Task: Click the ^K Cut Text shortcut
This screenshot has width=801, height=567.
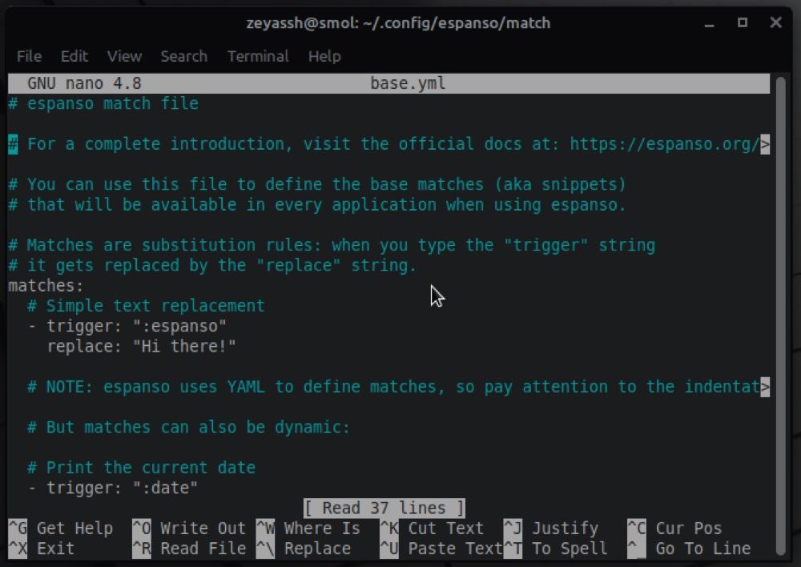Action: 432,529
